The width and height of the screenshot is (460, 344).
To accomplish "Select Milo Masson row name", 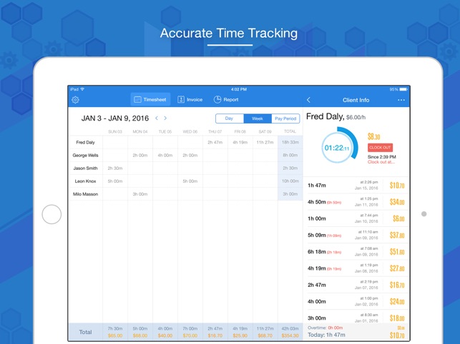I will click(x=85, y=194).
